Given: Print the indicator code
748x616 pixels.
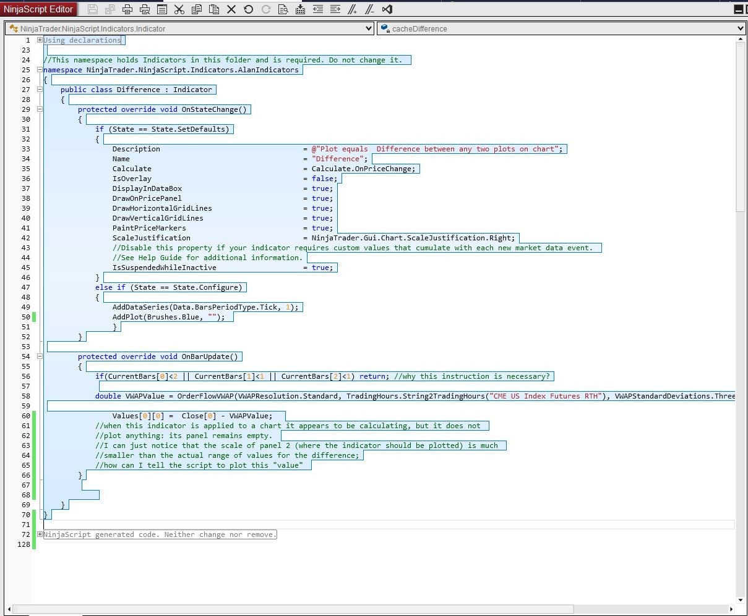Looking at the screenshot, I should 128,9.
